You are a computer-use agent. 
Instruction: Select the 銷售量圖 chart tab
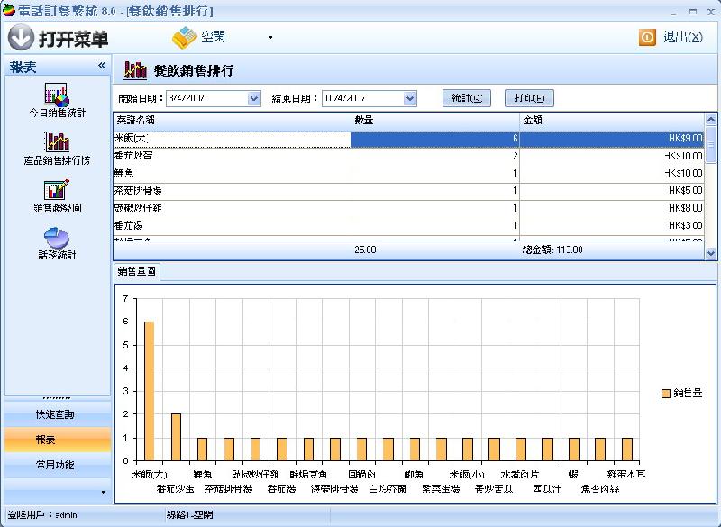click(136, 272)
